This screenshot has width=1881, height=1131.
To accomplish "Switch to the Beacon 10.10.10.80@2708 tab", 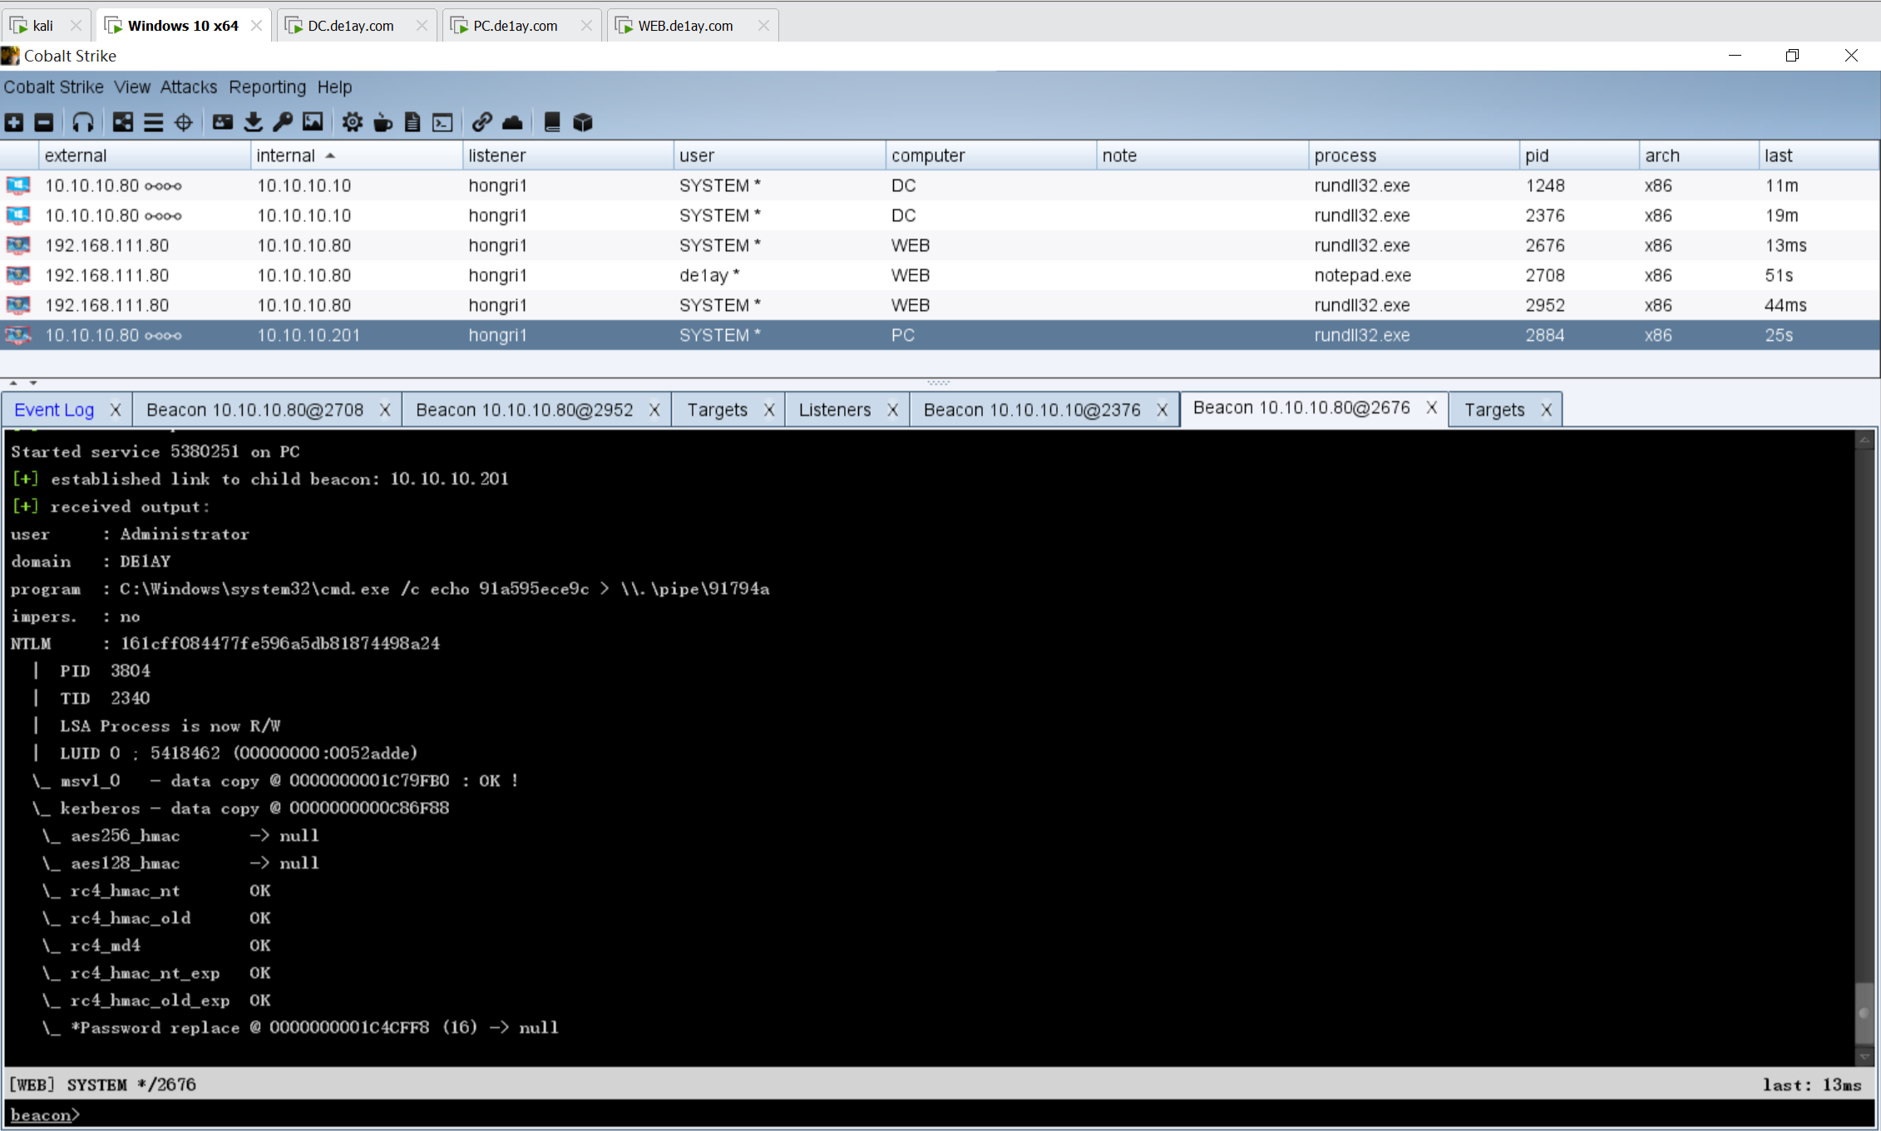I will pos(254,410).
